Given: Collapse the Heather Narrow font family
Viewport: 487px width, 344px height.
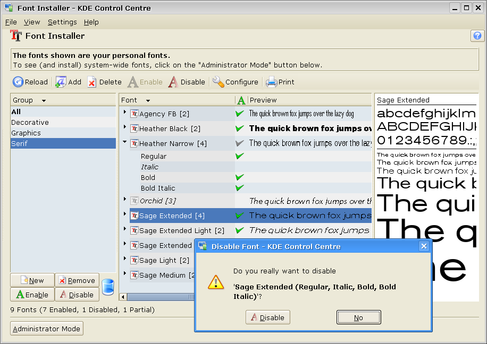Looking at the screenshot, I should coord(125,142).
